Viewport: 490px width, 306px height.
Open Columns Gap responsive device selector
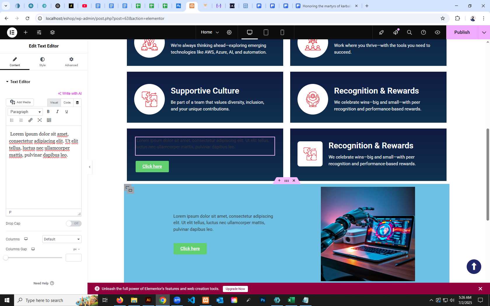tap(33, 249)
